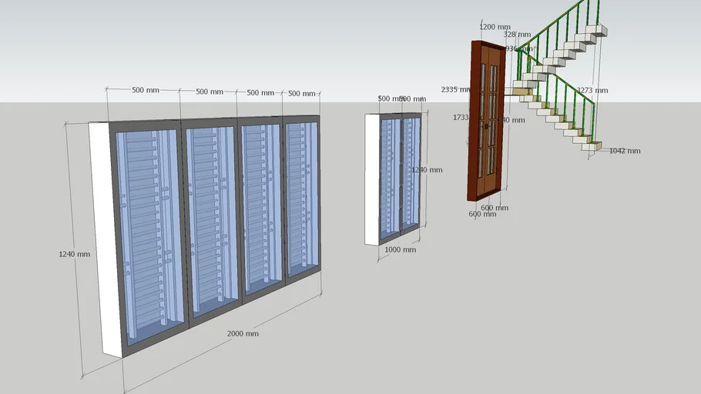701x394 pixels.
Task: Click the 2000 mm total width dimension
Action: pos(243,333)
